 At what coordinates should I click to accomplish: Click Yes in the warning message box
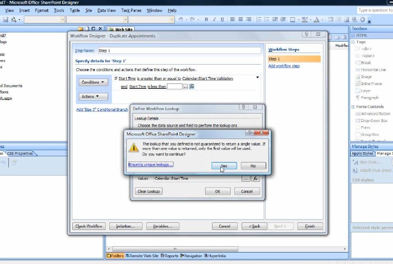224,166
